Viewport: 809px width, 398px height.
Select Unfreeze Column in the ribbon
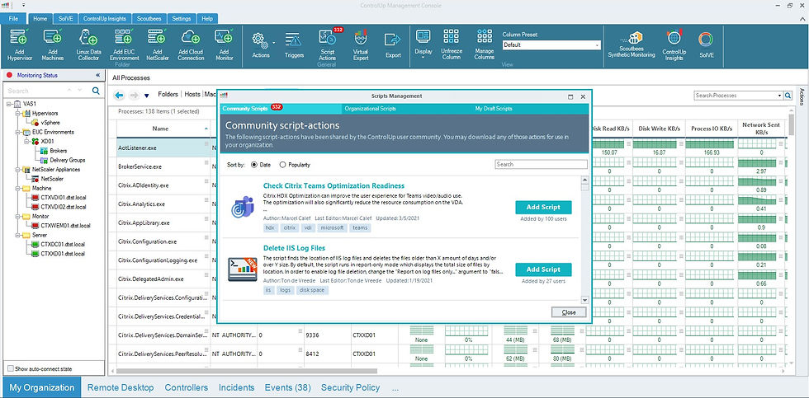click(451, 44)
